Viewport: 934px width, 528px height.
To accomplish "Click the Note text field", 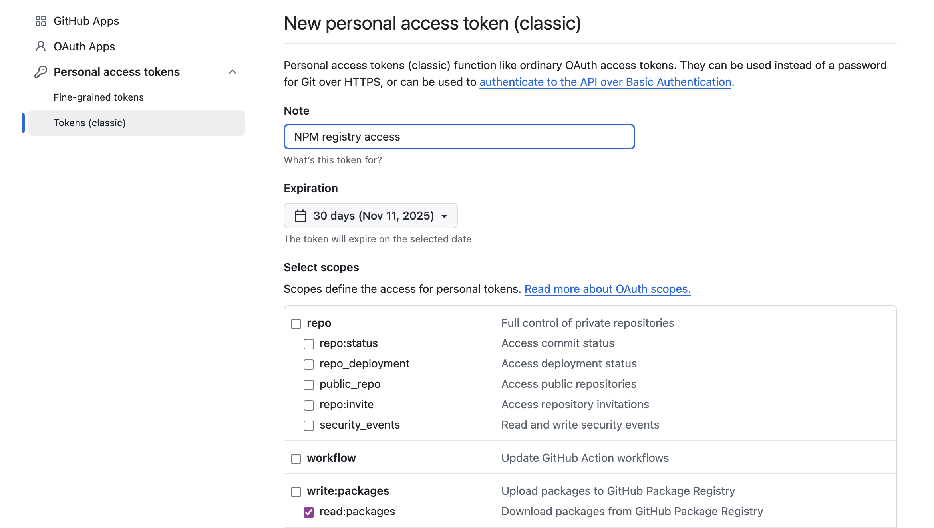I will point(459,137).
